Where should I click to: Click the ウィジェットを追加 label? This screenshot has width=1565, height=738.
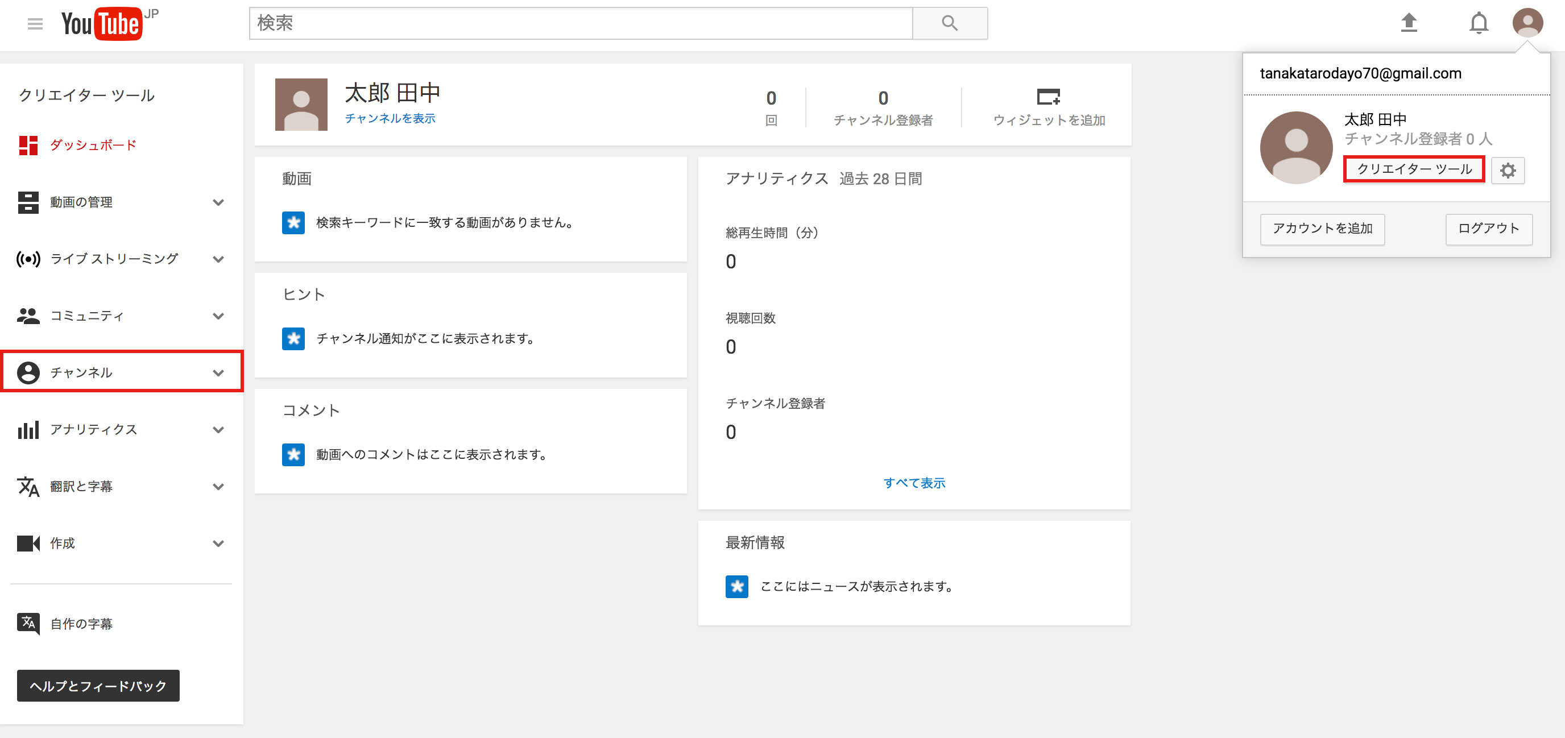pos(1049,121)
